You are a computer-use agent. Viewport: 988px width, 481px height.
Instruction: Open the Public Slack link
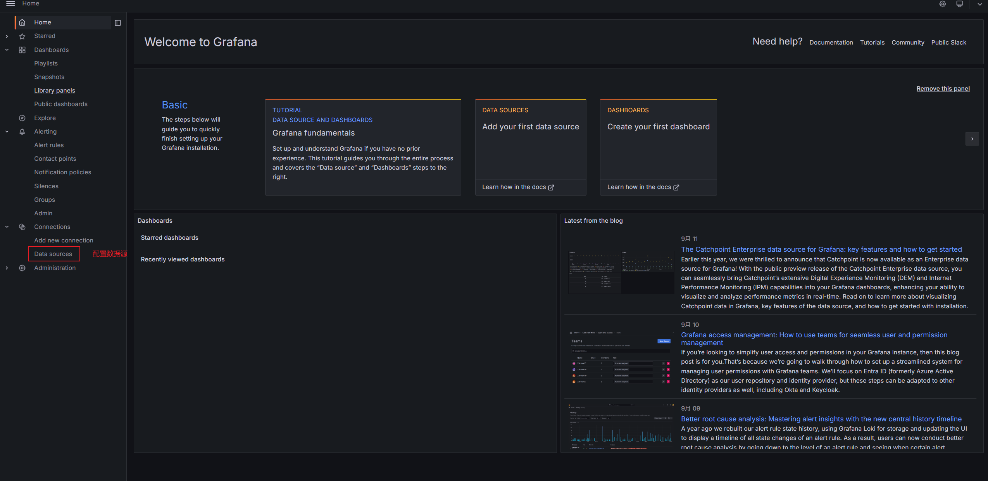point(948,43)
